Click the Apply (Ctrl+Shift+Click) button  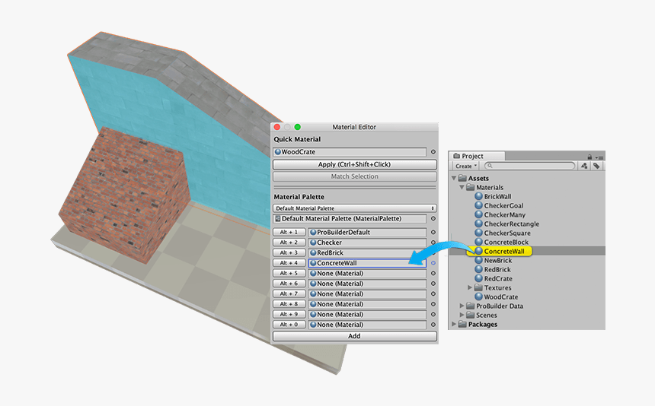point(354,164)
